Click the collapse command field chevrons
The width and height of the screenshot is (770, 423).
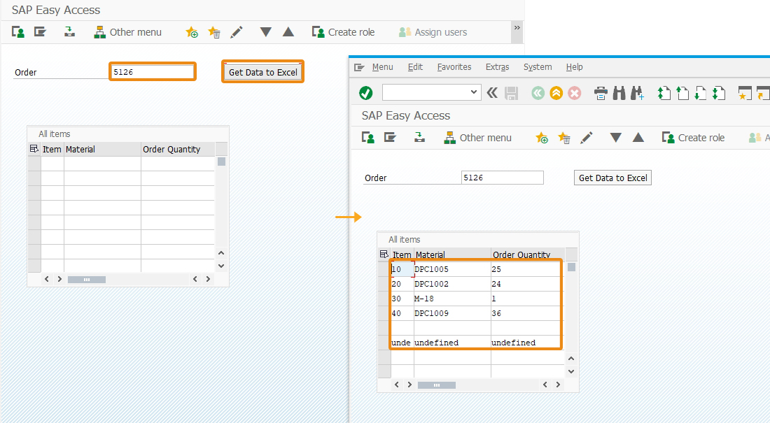point(492,93)
